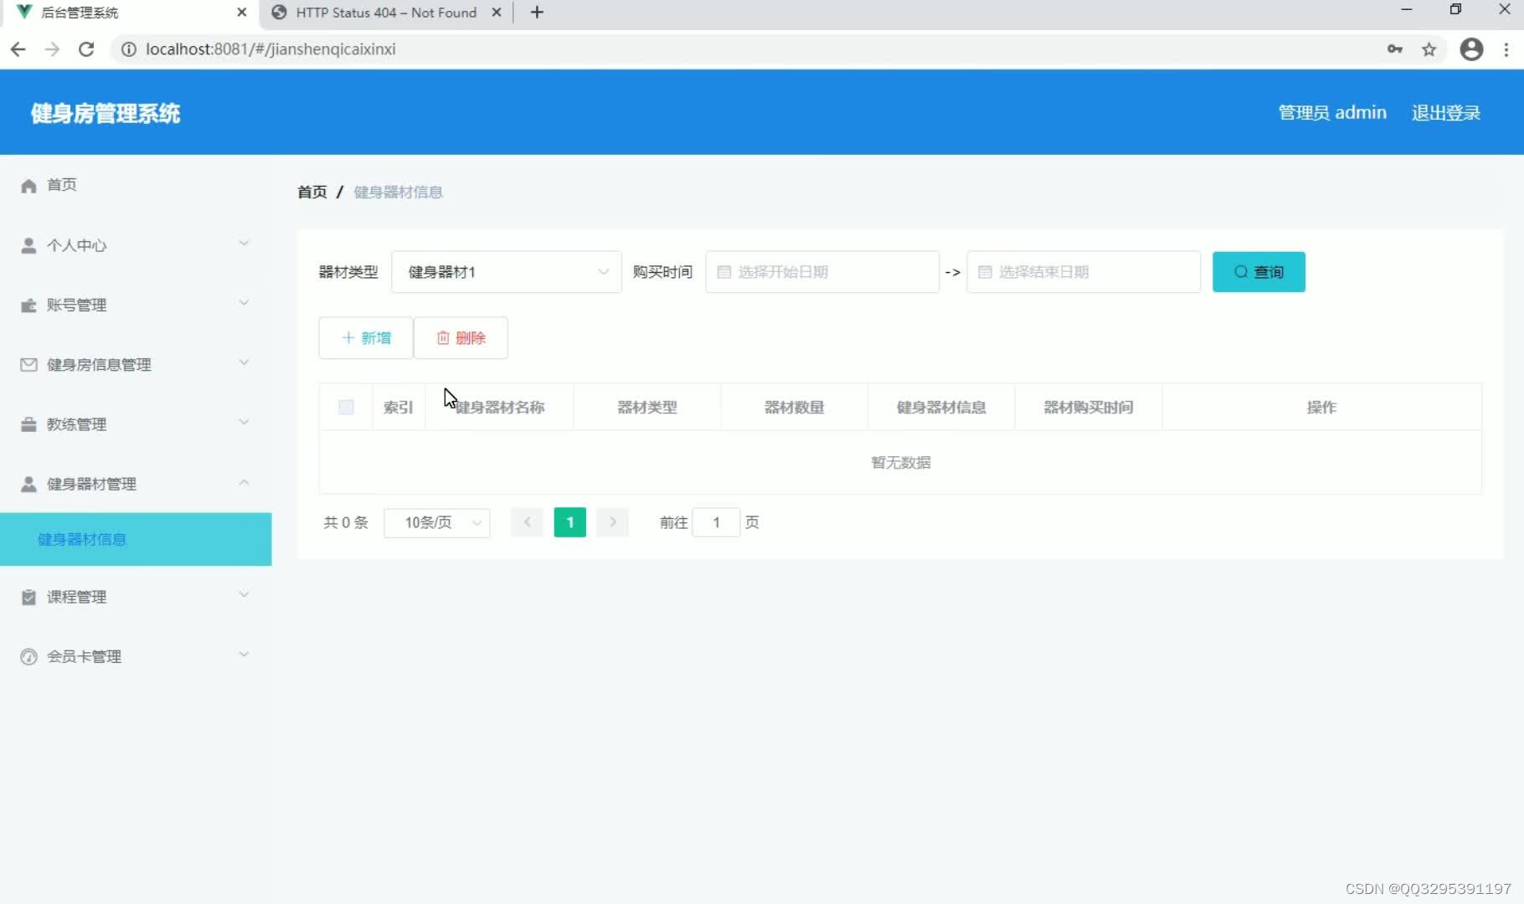1524x904 pixels.
Task: Click the envelope icon next to 健身房信息管理
Action: [28, 364]
